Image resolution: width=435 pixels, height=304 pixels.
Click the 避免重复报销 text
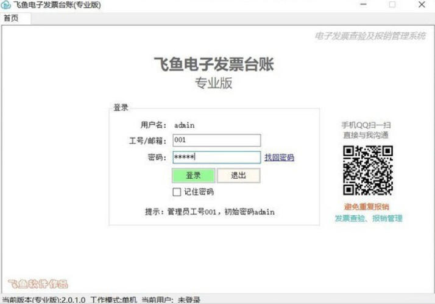(x=367, y=207)
